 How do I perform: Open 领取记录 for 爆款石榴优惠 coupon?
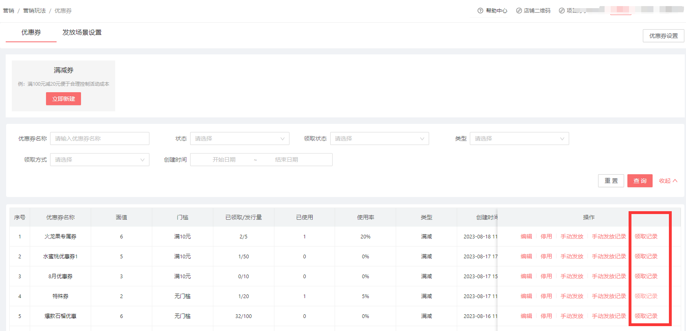[x=646, y=316]
